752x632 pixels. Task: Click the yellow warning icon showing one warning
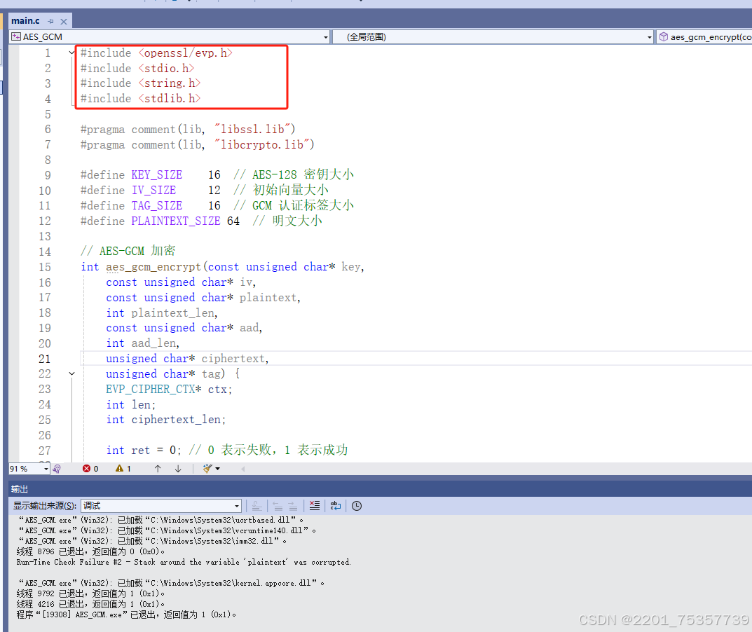click(x=119, y=468)
